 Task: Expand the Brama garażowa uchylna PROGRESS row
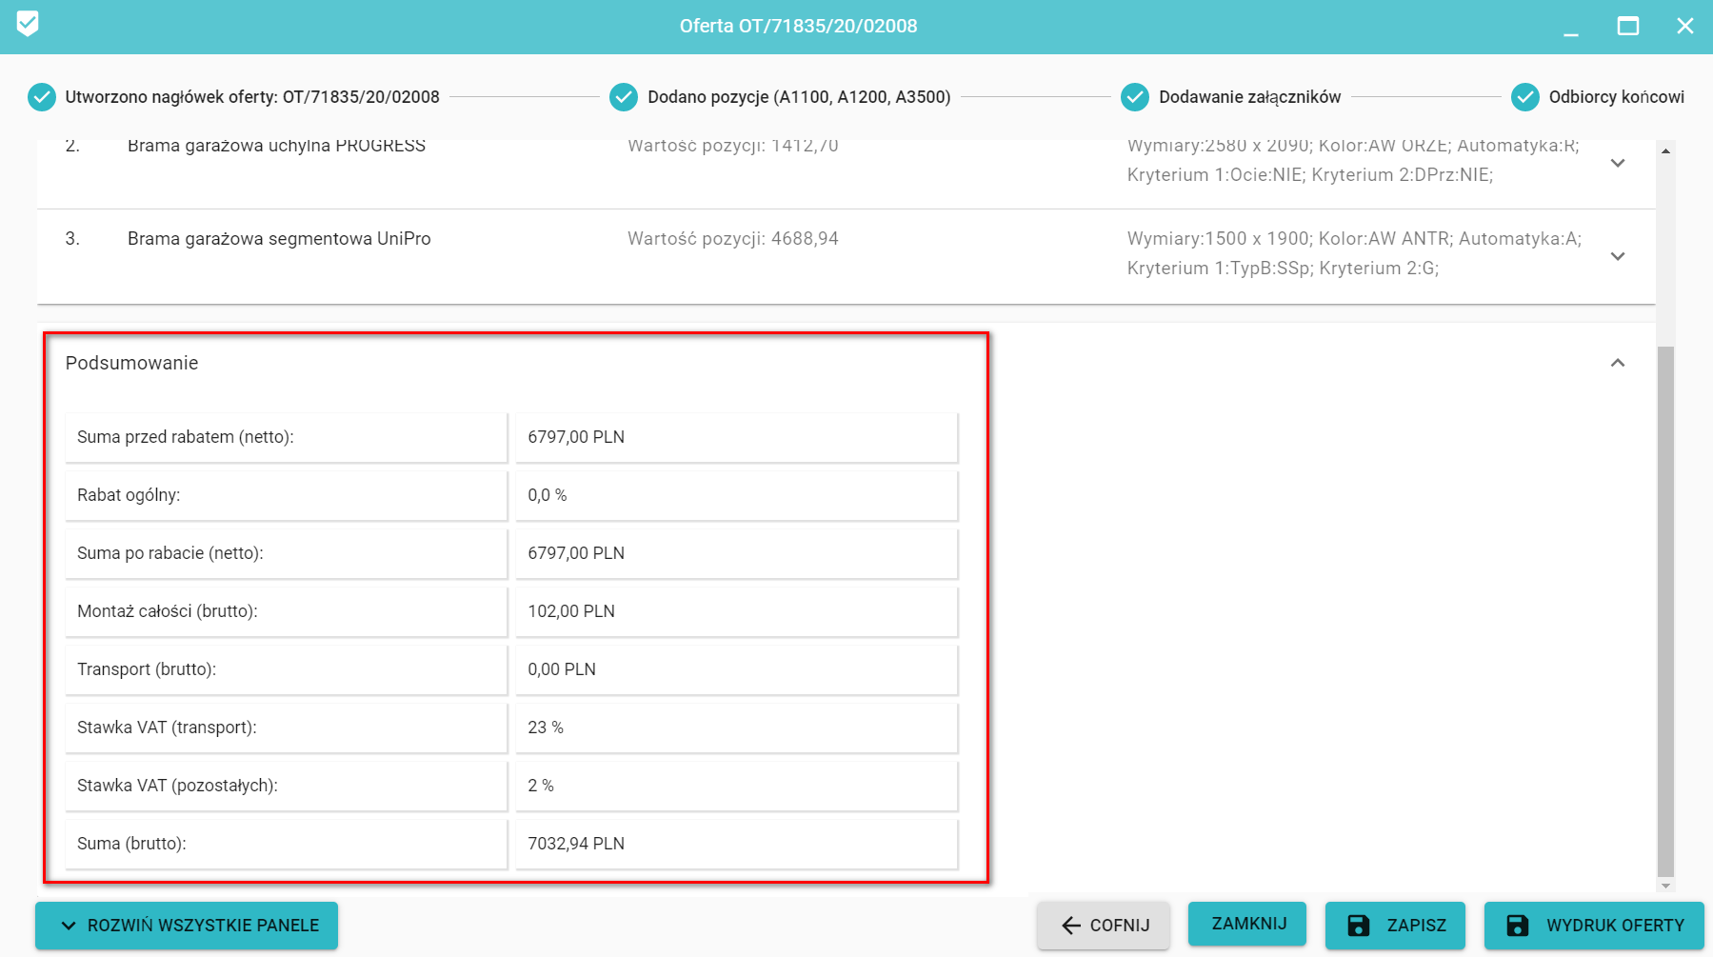click(x=1617, y=163)
